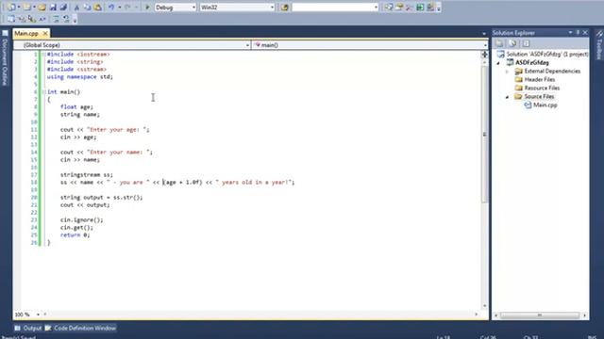This screenshot has height=339, width=604.
Task: Click Solution Explorer horizontal scrollbar thumb
Action: (x=540, y=315)
